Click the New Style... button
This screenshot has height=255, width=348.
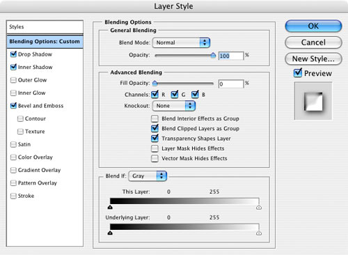point(313,59)
